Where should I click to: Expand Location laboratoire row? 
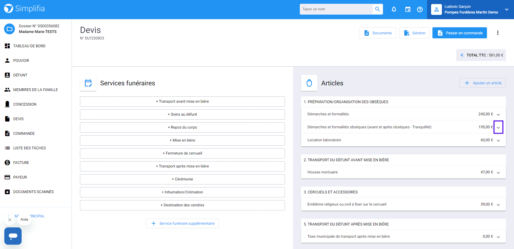(x=498, y=140)
